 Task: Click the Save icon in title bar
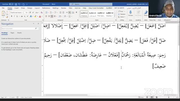coord(16,4)
